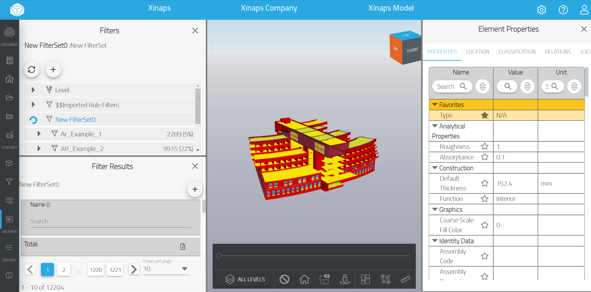
Task: Open the Organize sidebar cube icon
Action: point(9,33)
